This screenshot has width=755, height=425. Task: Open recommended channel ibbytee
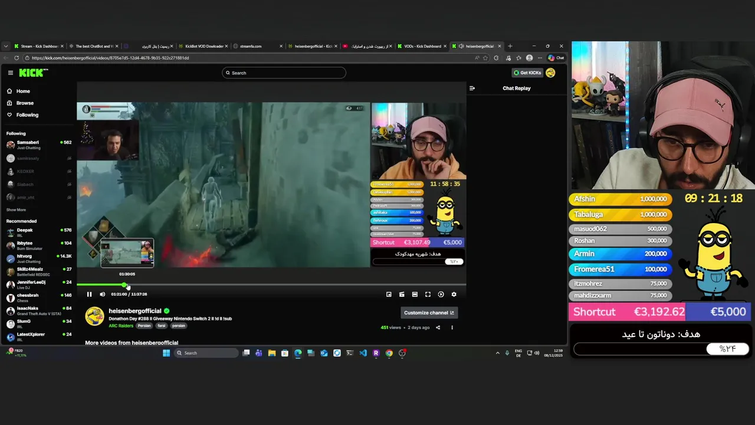click(x=39, y=245)
